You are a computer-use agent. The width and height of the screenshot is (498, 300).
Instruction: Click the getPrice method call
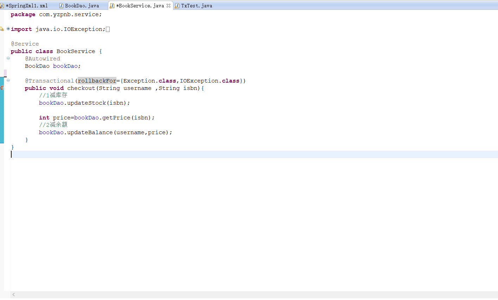[x=116, y=118]
